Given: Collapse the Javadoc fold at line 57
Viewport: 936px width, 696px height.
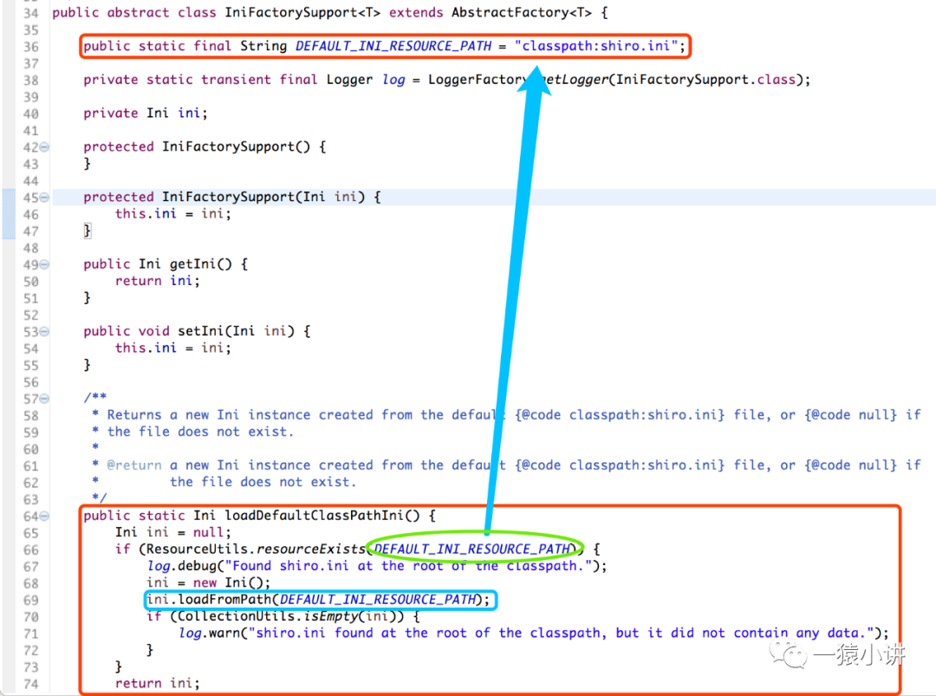Looking at the screenshot, I should tap(45, 399).
